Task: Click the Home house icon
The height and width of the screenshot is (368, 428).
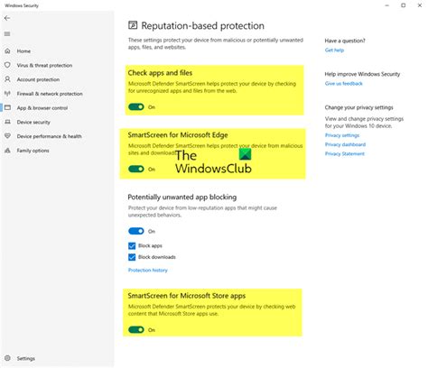Action: [x=7, y=51]
